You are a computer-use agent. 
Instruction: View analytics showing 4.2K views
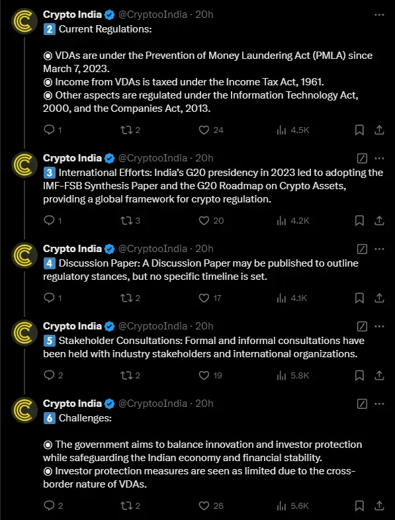point(293,220)
